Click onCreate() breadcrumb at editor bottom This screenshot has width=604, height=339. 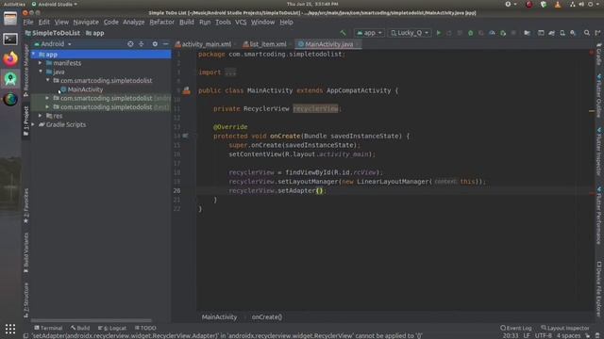coord(266,317)
